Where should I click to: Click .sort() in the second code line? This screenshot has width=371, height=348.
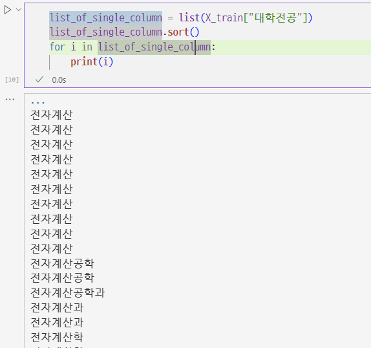pyautogui.click(x=181, y=32)
